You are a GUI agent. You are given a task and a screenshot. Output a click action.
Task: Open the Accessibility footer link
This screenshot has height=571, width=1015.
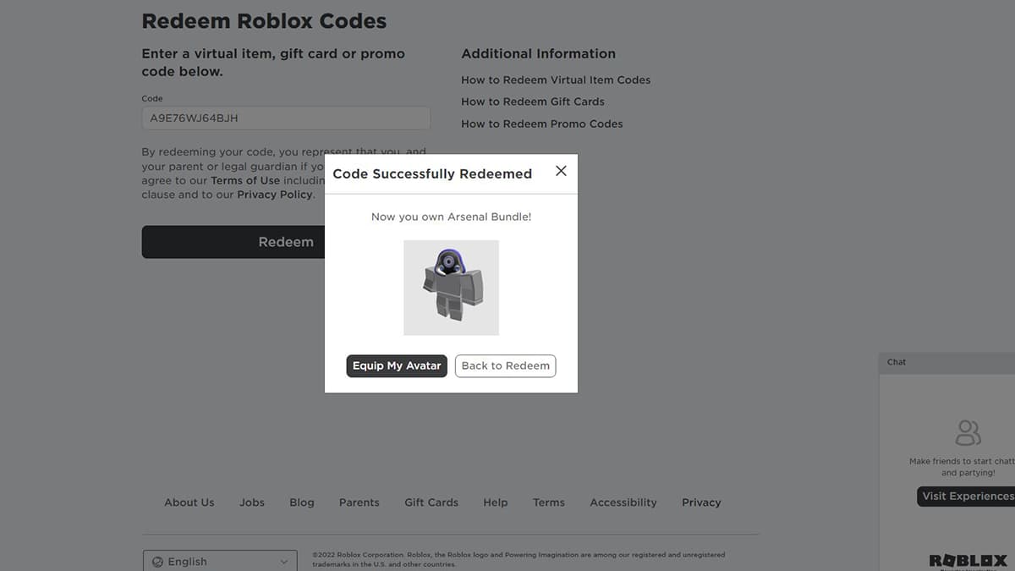[623, 502]
